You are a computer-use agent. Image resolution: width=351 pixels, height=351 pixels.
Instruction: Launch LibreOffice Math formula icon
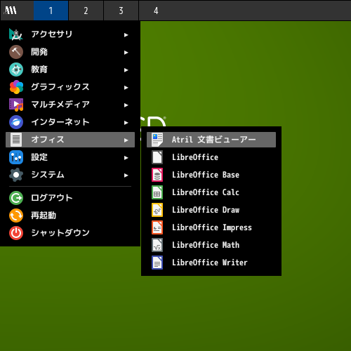[x=157, y=245]
